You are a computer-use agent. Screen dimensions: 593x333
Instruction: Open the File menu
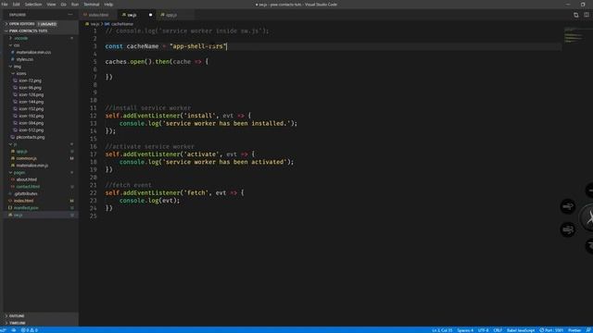tap(5, 5)
